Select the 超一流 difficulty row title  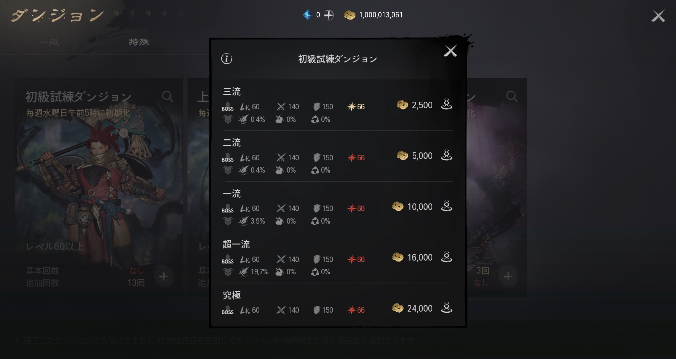(236, 244)
